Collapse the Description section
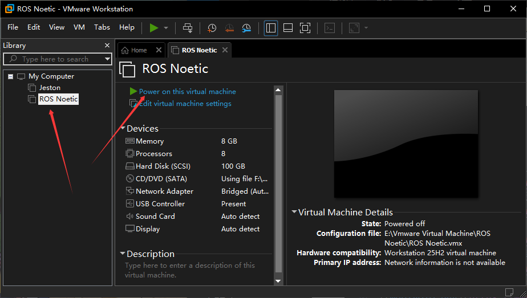 (x=123, y=254)
